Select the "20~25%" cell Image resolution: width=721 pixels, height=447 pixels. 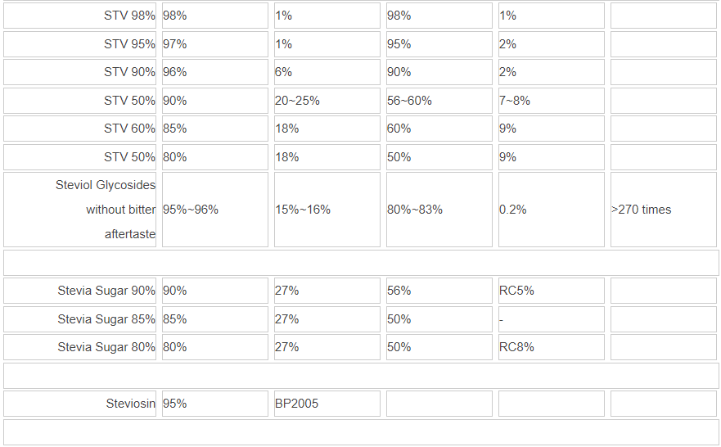(x=297, y=101)
